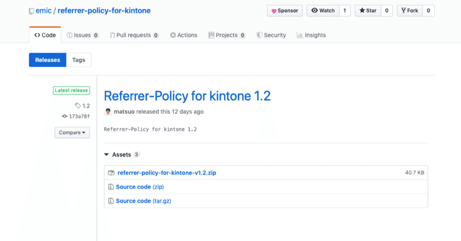This screenshot has height=241, width=461.
Task: Click the Security tab shield icon
Action: (x=260, y=35)
